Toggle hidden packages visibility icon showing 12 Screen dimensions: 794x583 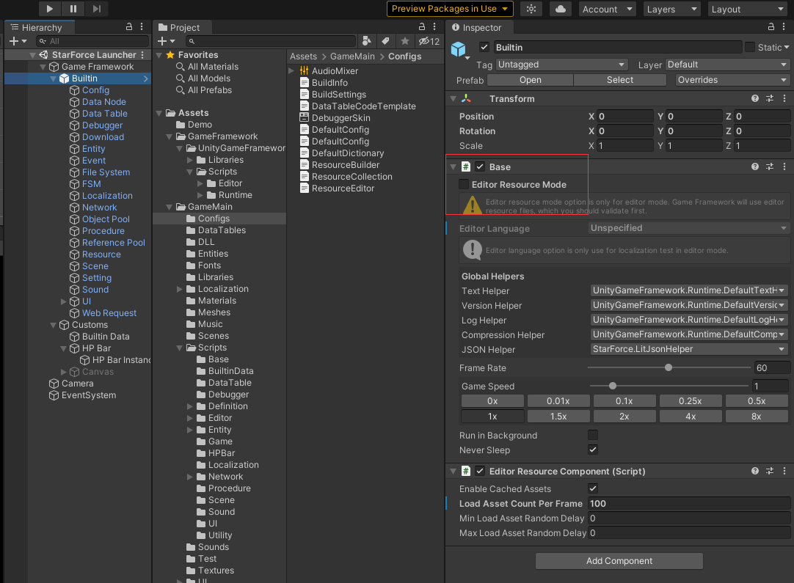pos(429,41)
